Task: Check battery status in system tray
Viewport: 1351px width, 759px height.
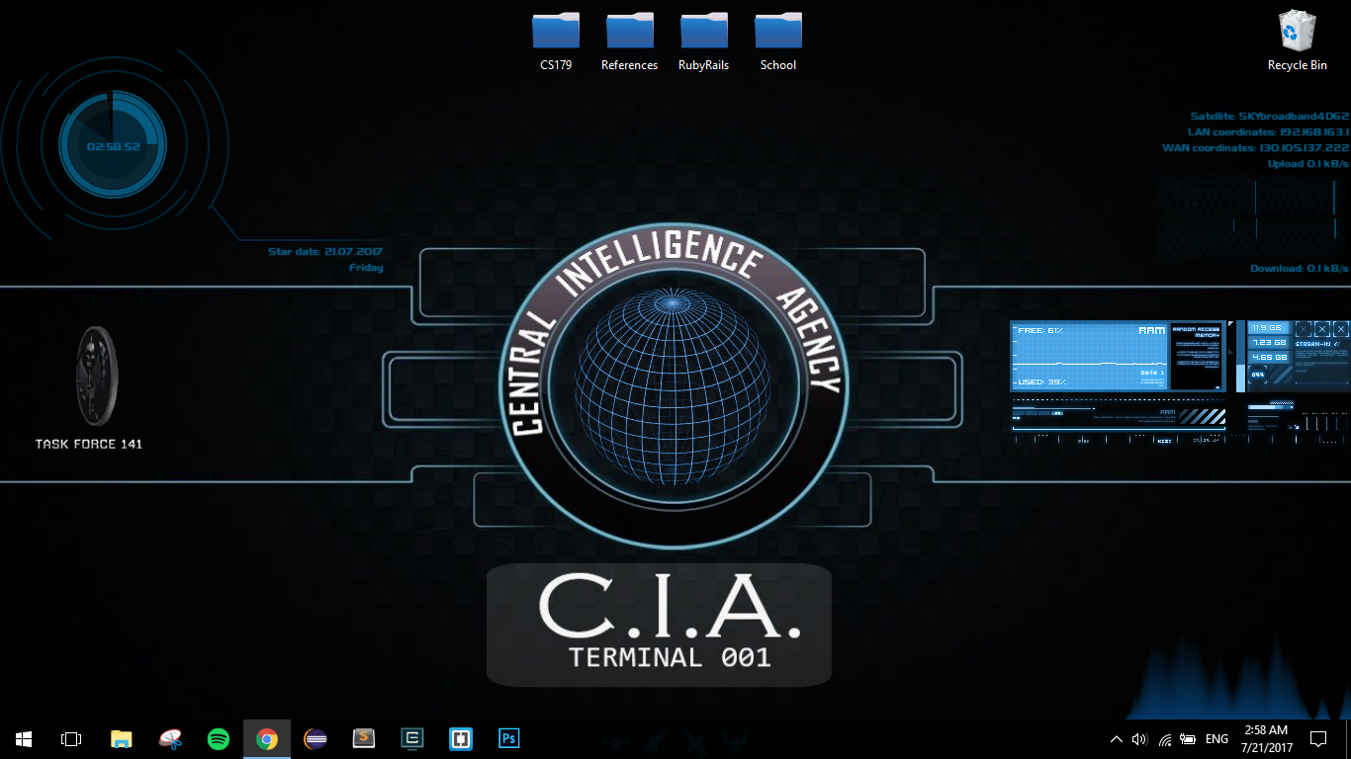Action: (x=1188, y=738)
